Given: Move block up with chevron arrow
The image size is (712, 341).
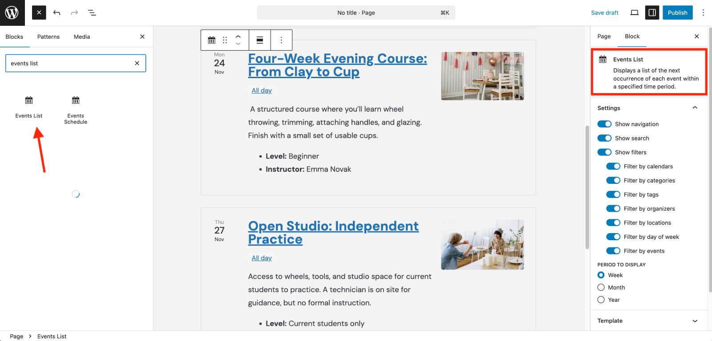Looking at the screenshot, I should (x=238, y=37).
